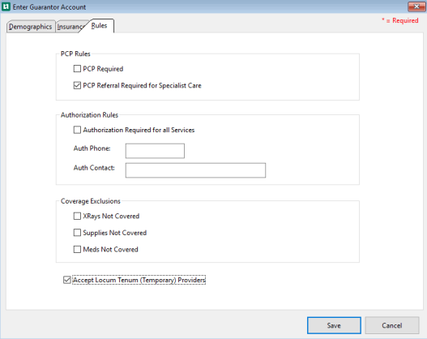Click the Cancel button
Screen dimensions: 427x339
pos(392,325)
